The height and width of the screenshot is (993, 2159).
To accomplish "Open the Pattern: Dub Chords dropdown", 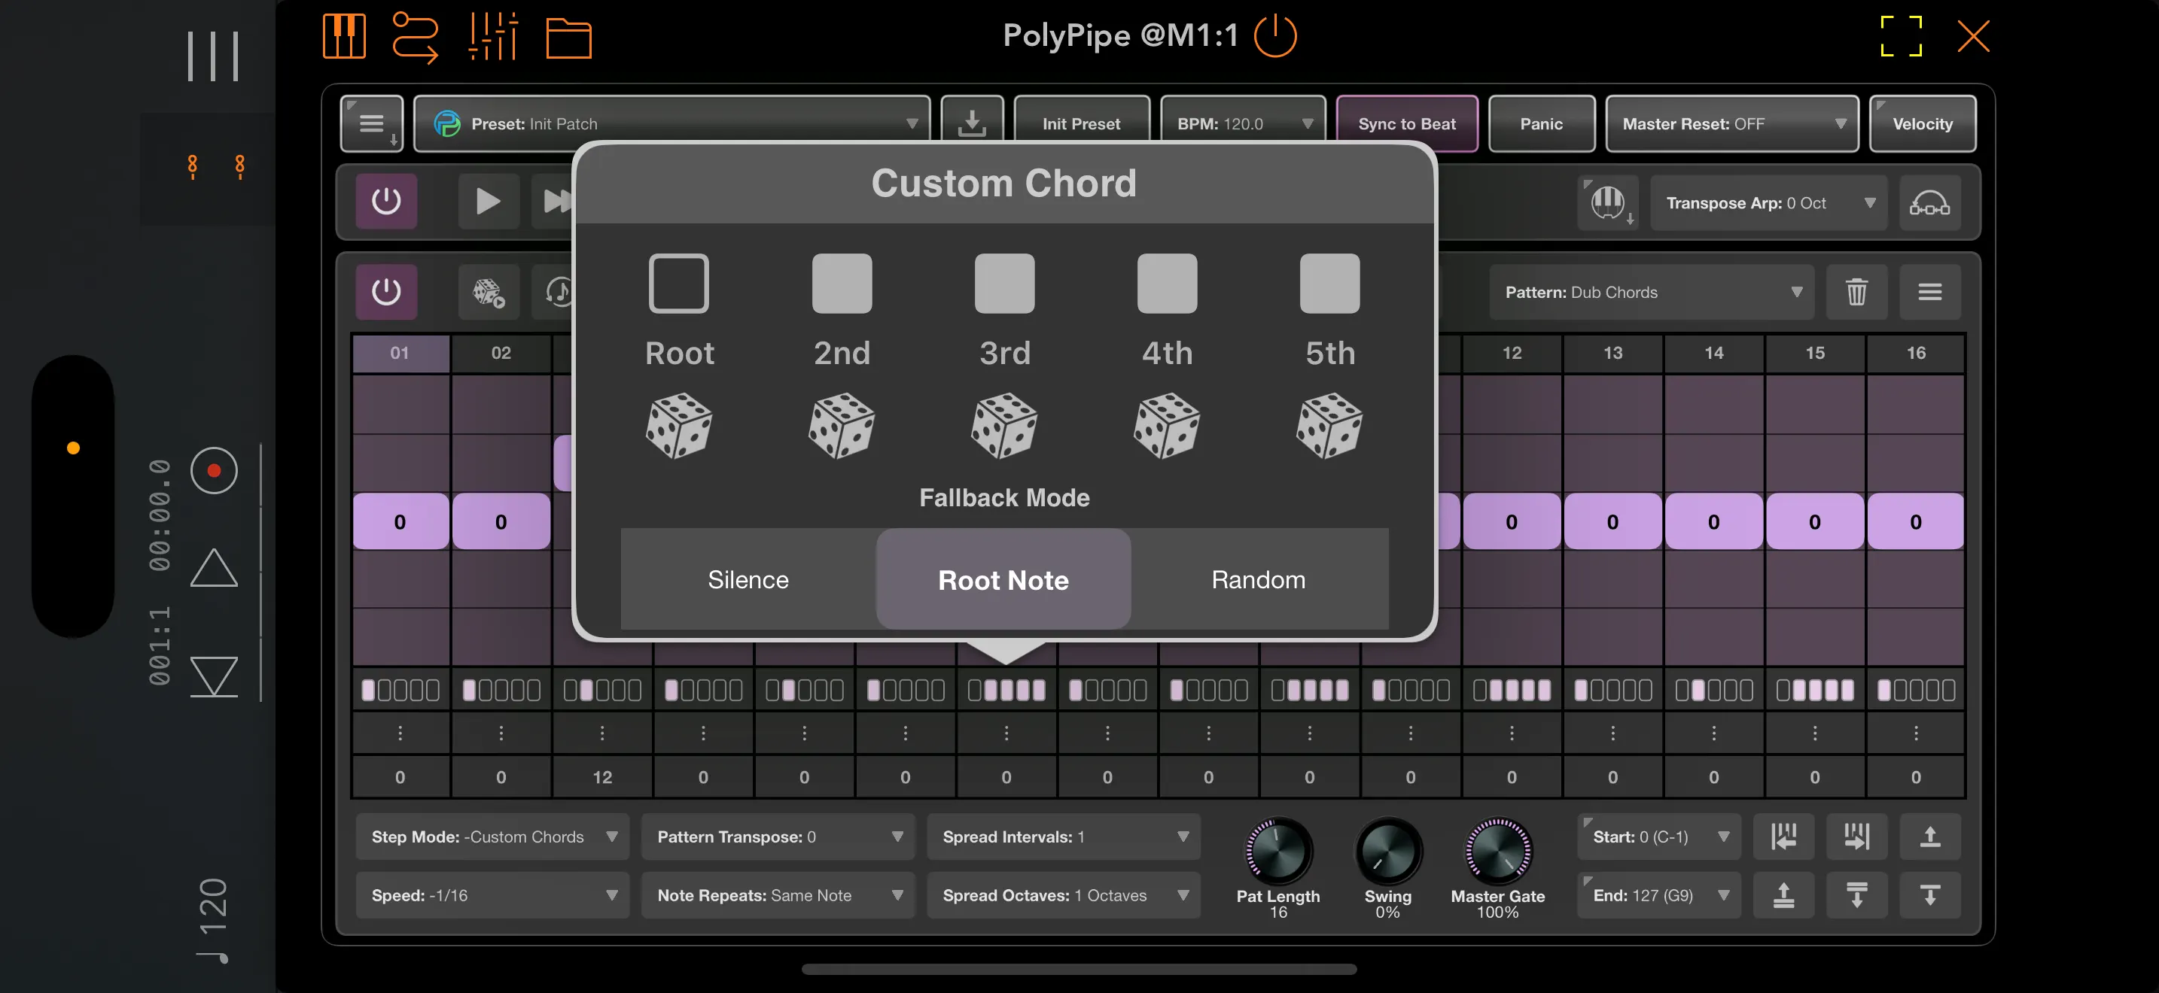I will click(x=1649, y=292).
